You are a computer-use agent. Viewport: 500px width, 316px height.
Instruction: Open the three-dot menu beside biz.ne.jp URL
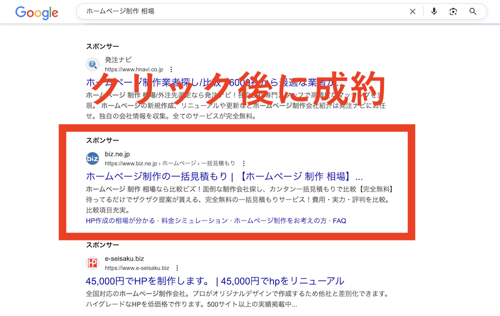point(243,163)
